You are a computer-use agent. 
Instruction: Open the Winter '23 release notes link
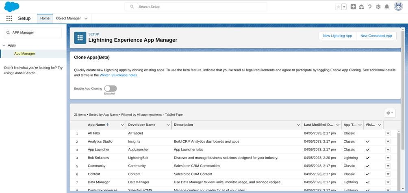point(118,75)
